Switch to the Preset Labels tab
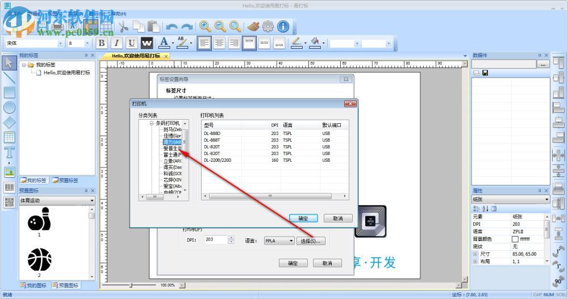Image resolution: width=568 pixels, height=299 pixels. click(x=65, y=180)
